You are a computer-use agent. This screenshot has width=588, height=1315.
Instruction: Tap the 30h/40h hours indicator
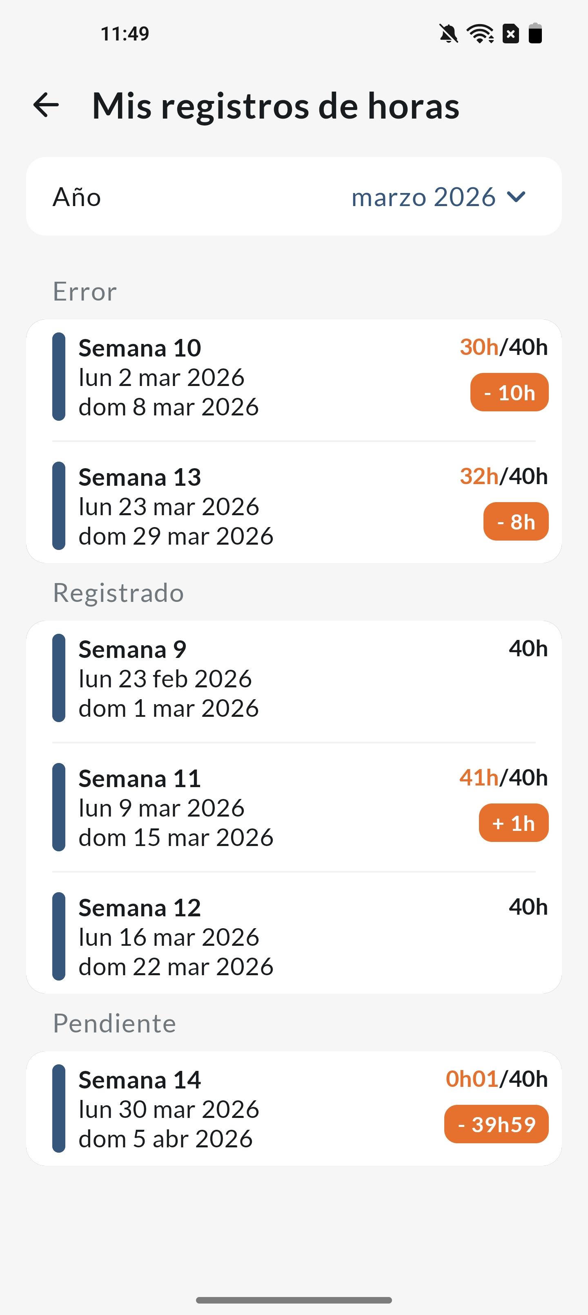503,347
